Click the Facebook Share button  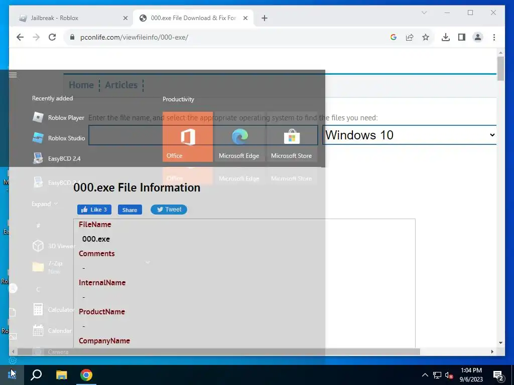(130, 210)
